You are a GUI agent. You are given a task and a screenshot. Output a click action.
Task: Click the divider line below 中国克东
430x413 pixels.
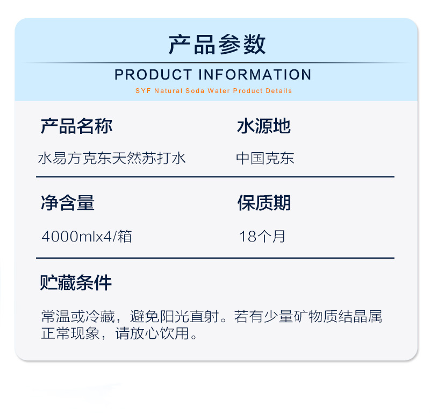coord(216,177)
